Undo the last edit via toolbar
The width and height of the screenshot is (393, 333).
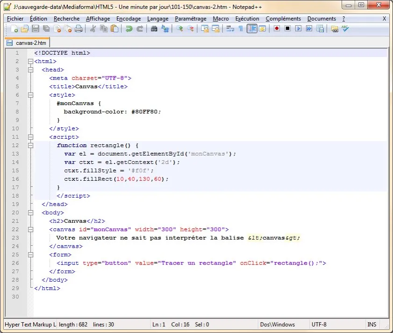129,29
